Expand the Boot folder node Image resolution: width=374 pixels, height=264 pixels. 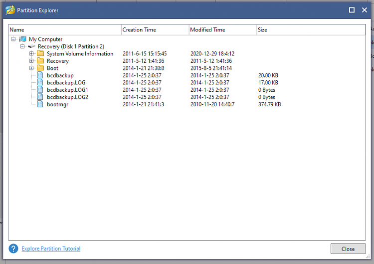[x=31, y=68]
